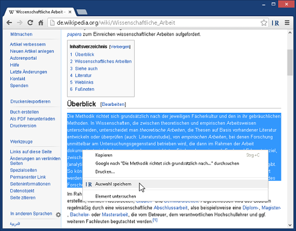Click the page scroll-up arrow
The height and width of the screenshot is (231, 296).
click(290, 33)
